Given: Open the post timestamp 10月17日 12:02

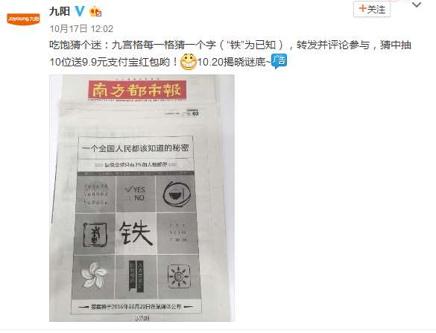Looking at the screenshot, I should [81, 28].
